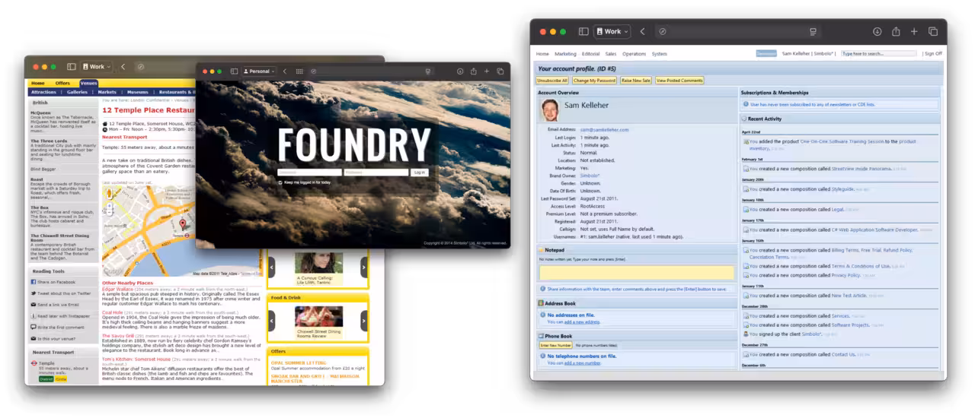Click the add a new number link
Viewport: 975px width, 418px height.
583,363
